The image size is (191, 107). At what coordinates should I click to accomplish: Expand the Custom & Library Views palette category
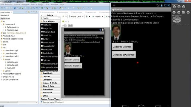pos(50,99)
